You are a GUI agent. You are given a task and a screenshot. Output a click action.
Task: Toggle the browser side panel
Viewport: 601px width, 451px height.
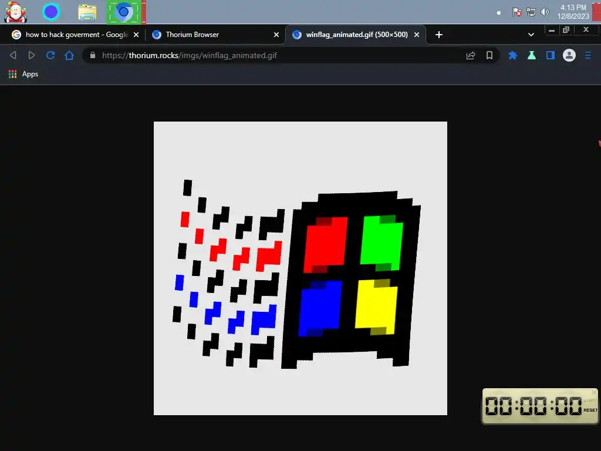tap(551, 55)
